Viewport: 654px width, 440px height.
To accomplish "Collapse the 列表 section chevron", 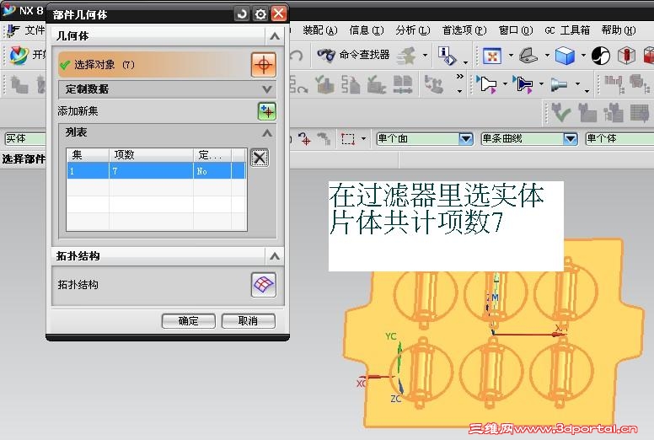I will click(267, 133).
